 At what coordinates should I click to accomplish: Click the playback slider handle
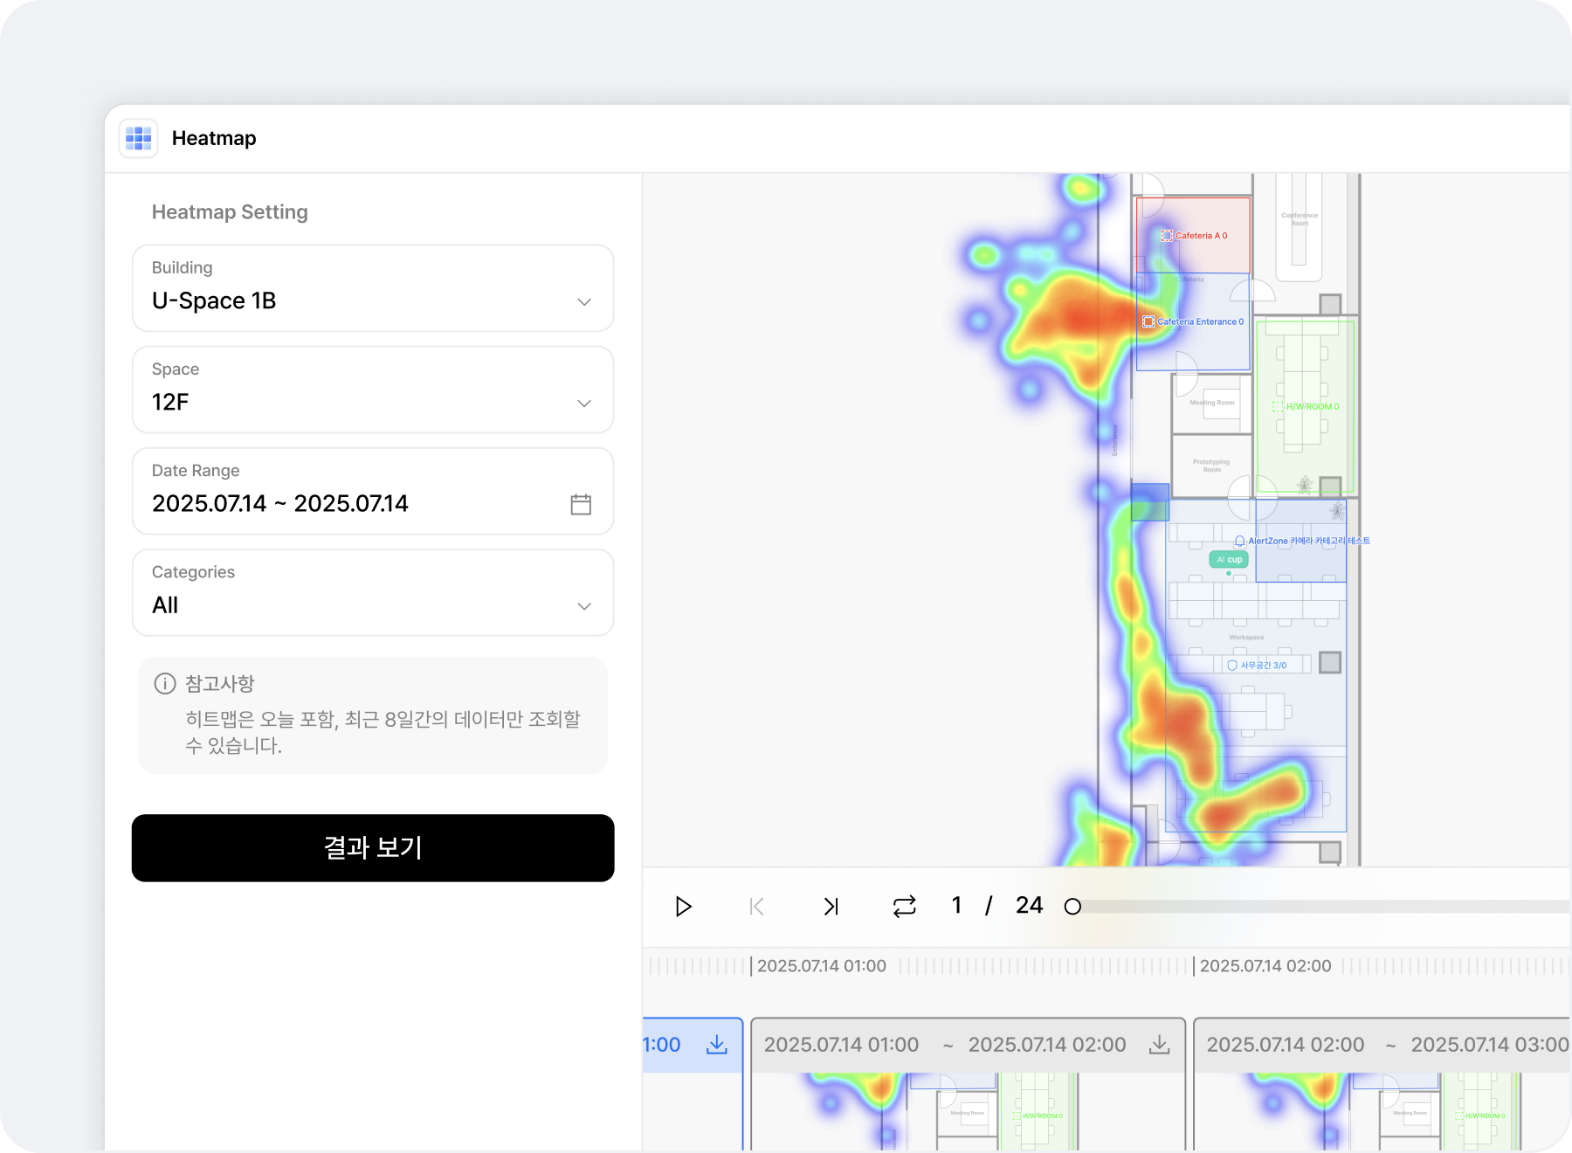[1072, 907]
